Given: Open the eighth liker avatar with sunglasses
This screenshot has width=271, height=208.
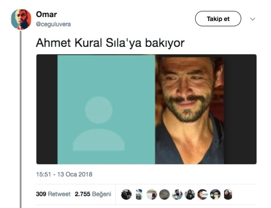Looking at the screenshot, I should 215,194.
